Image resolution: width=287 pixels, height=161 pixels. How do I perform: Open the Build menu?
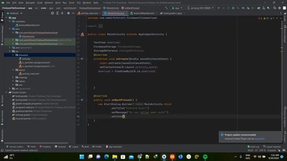coord(58,3)
